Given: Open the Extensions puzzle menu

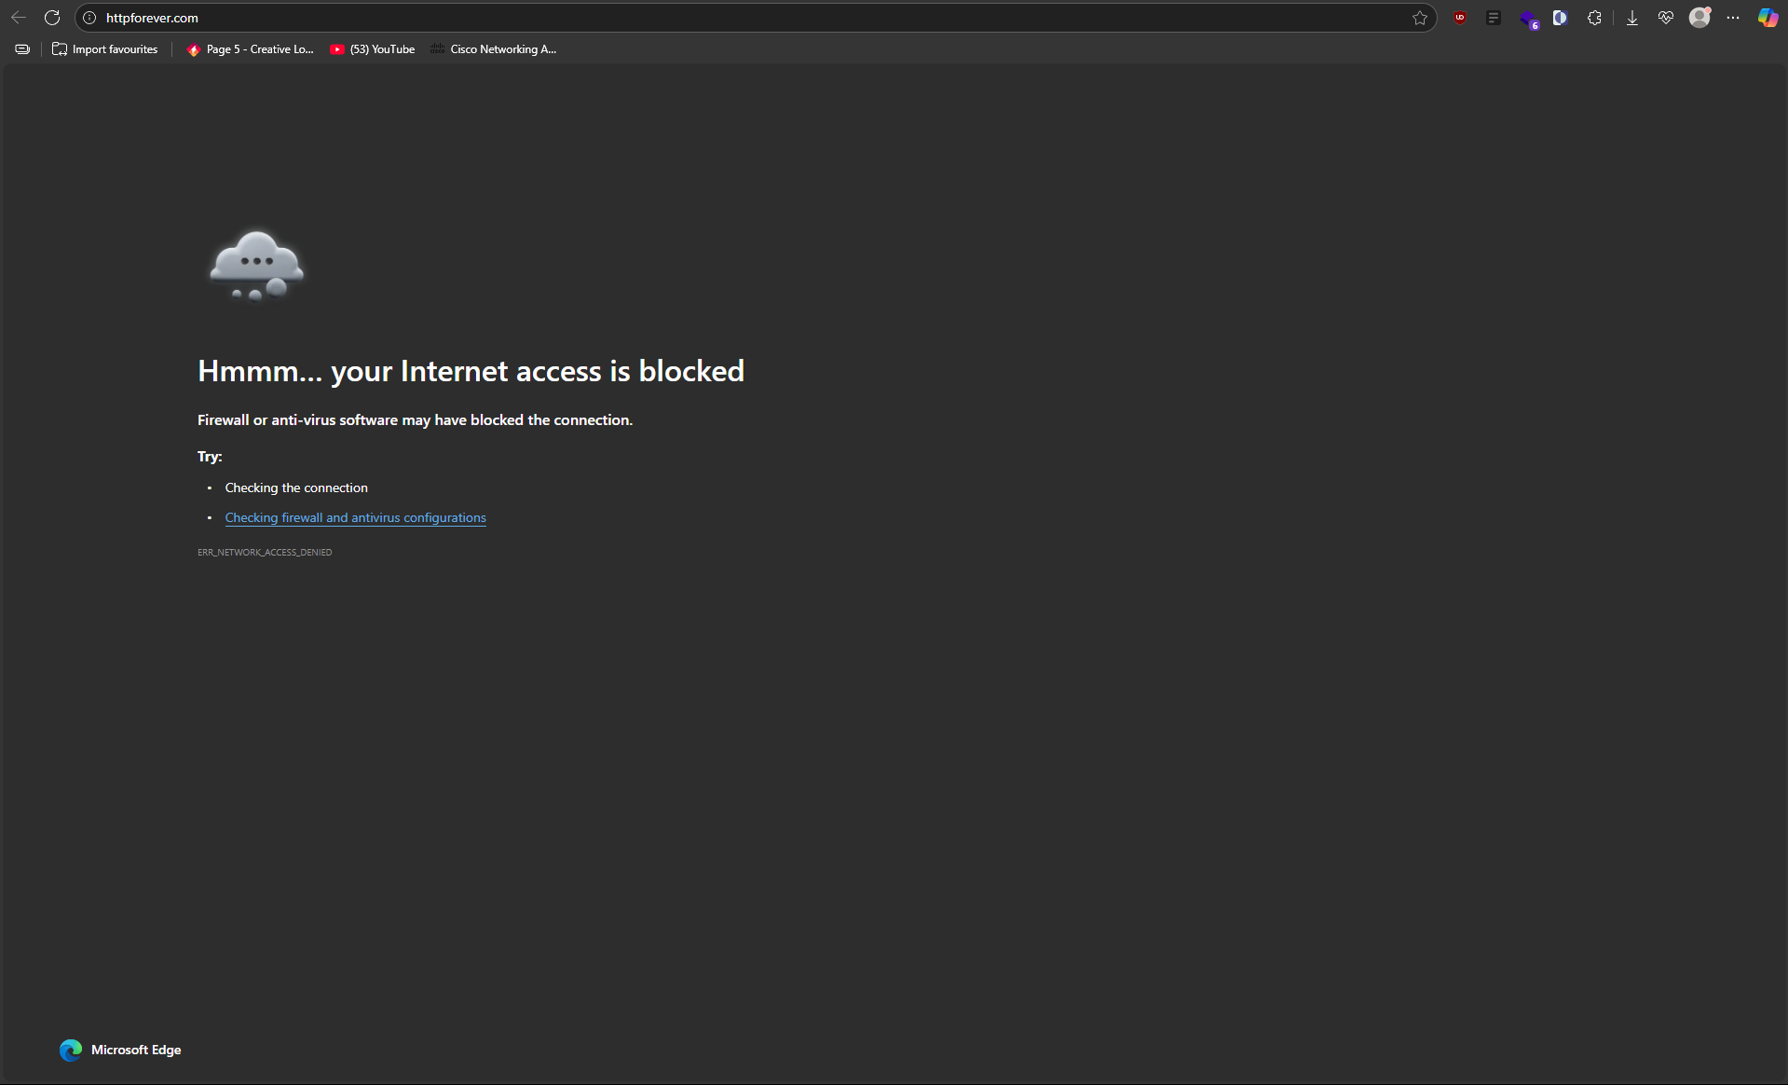Looking at the screenshot, I should click(1594, 18).
